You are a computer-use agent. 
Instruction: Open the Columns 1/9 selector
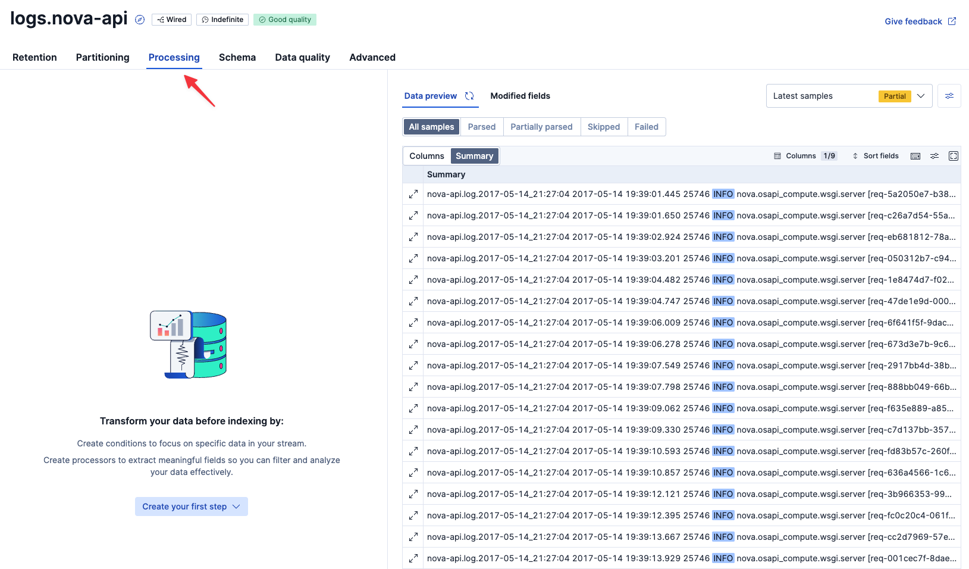pos(805,156)
